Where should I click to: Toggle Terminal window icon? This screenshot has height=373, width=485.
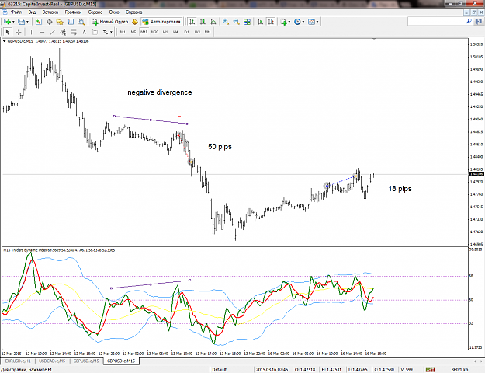71,22
